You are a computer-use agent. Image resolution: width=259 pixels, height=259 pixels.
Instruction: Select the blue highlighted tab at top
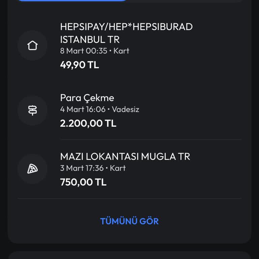click(x=72, y=1)
